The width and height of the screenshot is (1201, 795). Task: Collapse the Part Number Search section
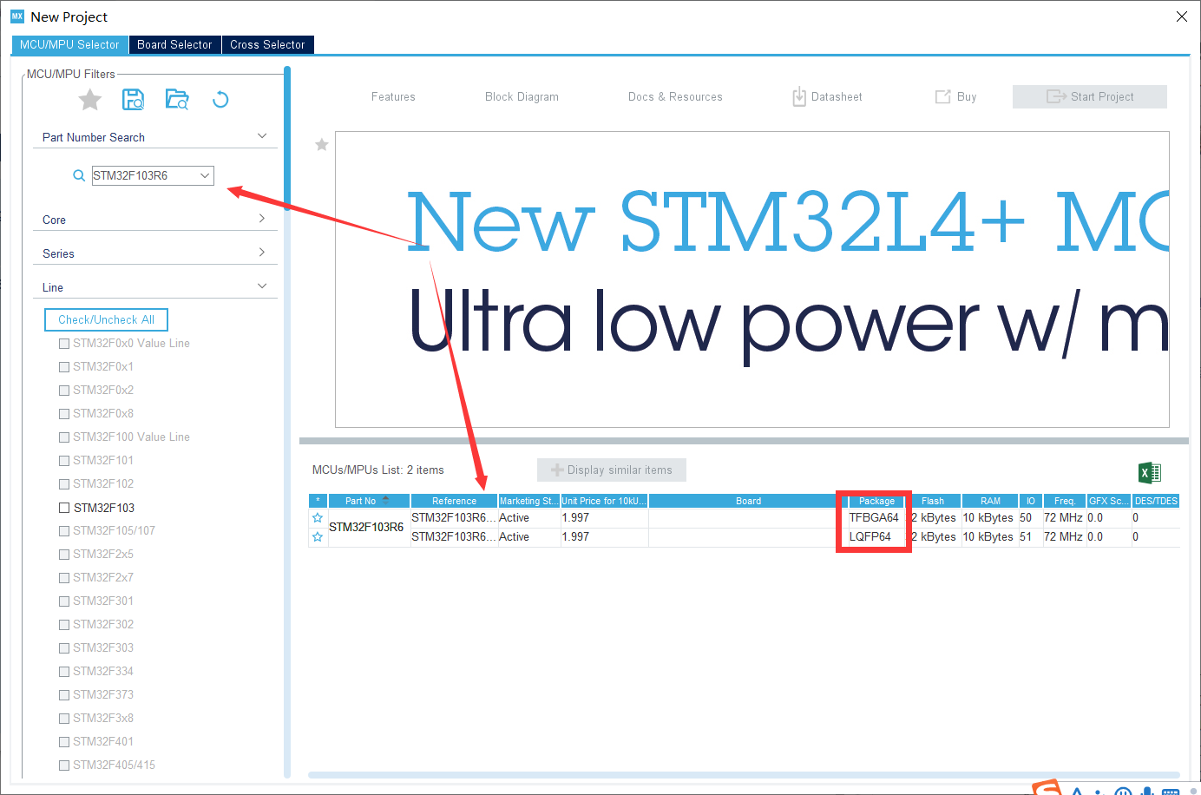[x=262, y=136]
